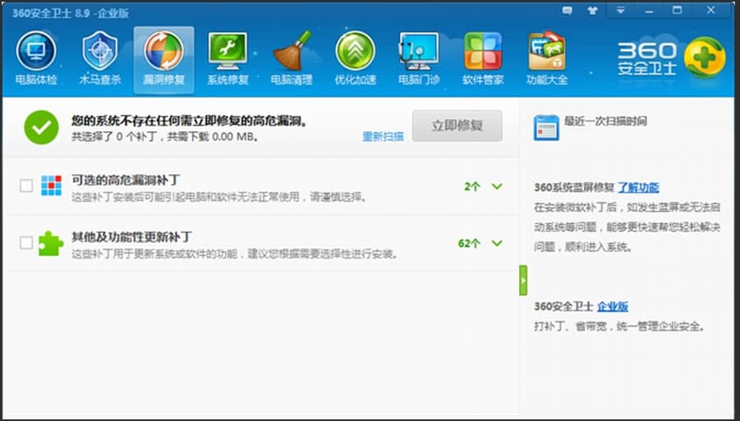Expand the 2个 optional high-risk patches list
This screenshot has height=421, width=740.
coord(496,186)
